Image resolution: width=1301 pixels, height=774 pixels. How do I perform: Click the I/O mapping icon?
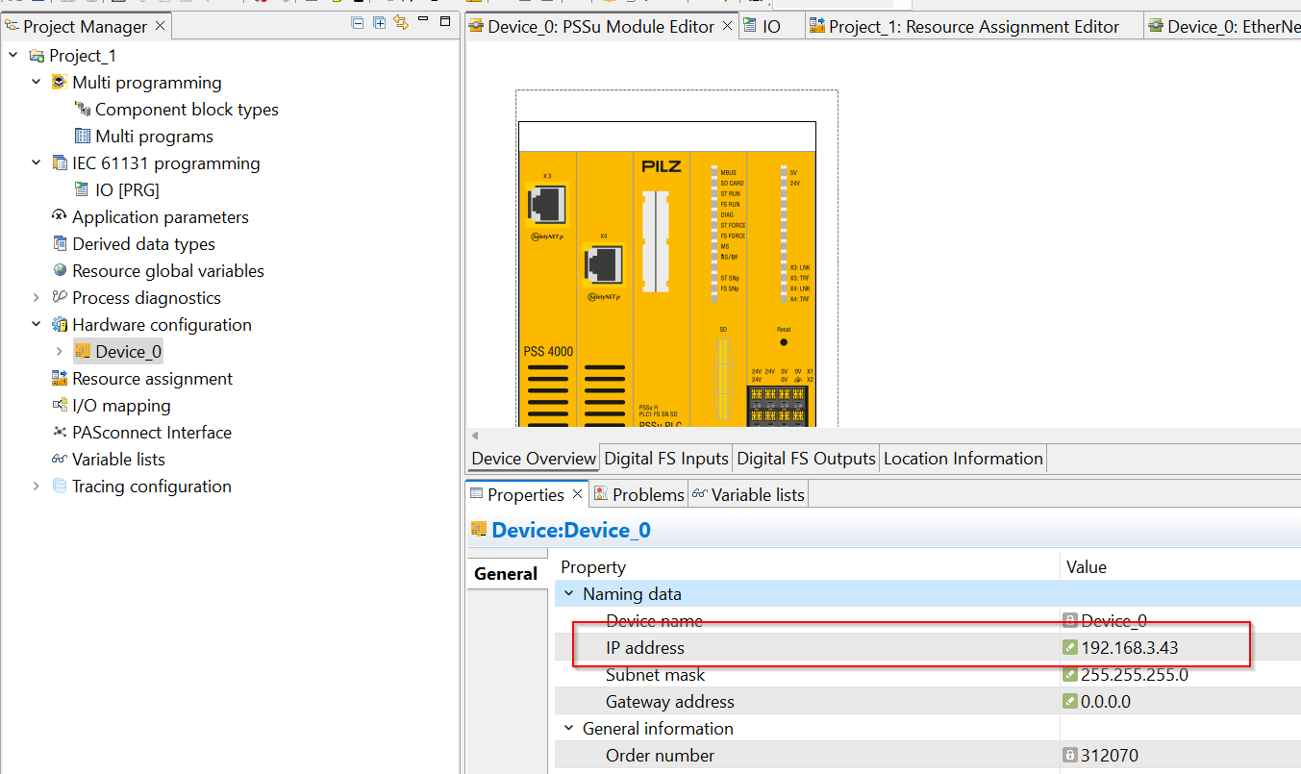pos(60,406)
